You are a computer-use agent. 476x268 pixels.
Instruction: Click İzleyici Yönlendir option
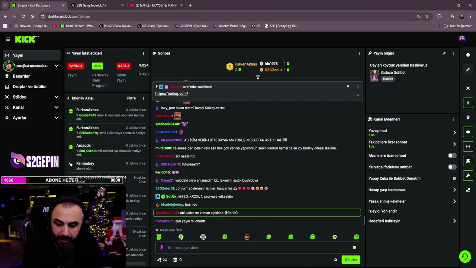point(383,211)
